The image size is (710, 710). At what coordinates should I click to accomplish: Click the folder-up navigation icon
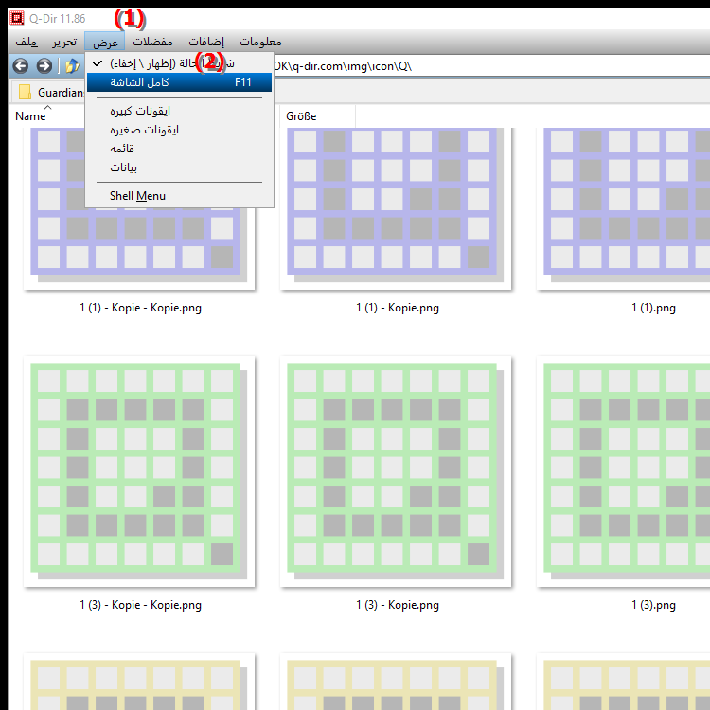[x=72, y=66]
